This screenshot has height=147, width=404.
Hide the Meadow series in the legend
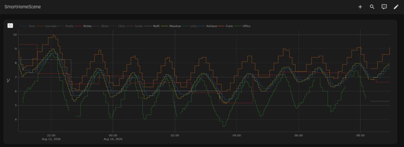click(170, 26)
